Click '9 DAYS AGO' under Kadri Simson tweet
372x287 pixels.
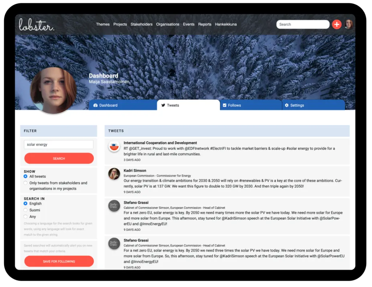pyautogui.click(x=132, y=192)
